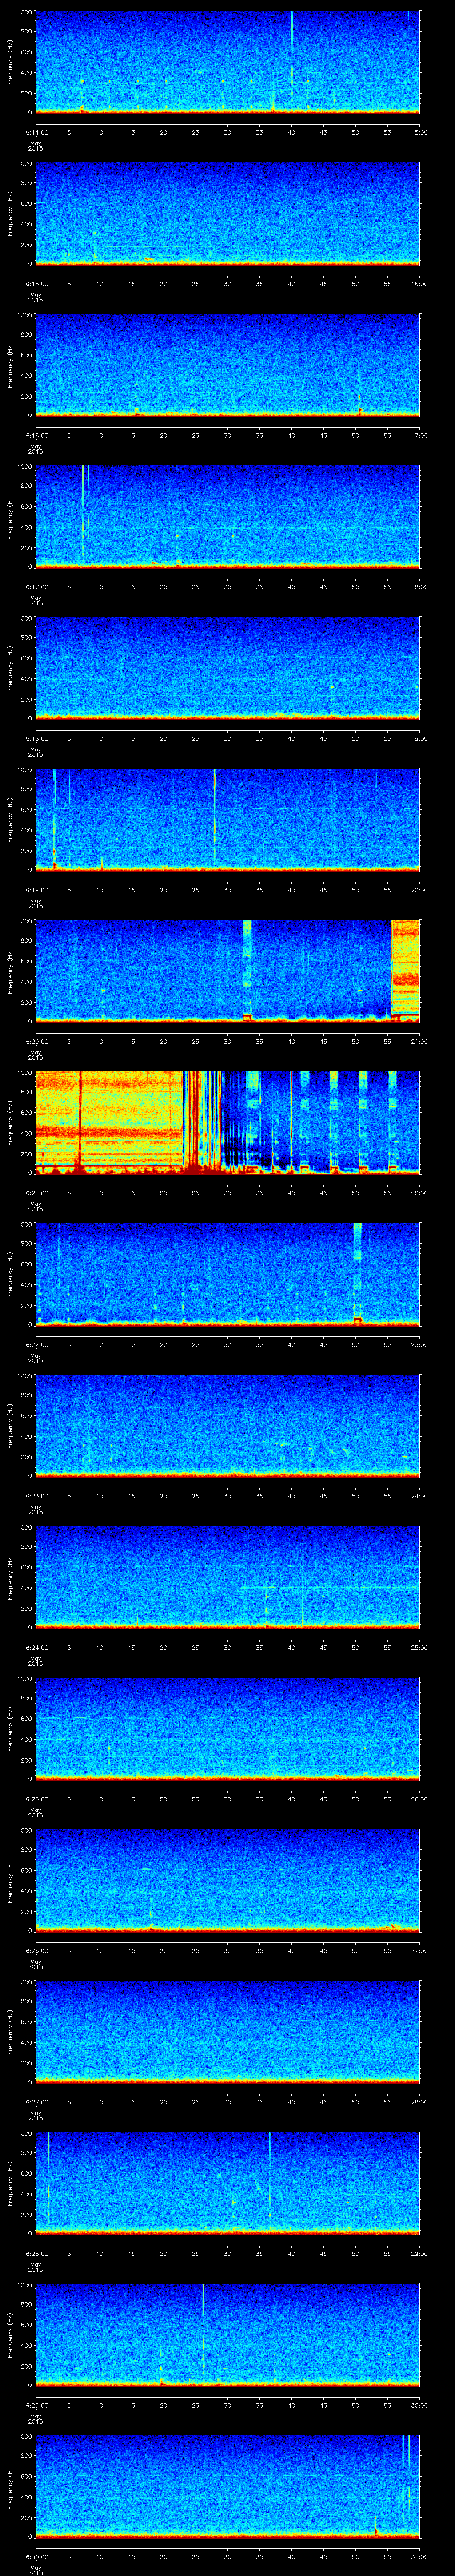The image size is (455, 2576).
Task: Click the "6:21:00" start time label
Action: [x=36, y=1193]
